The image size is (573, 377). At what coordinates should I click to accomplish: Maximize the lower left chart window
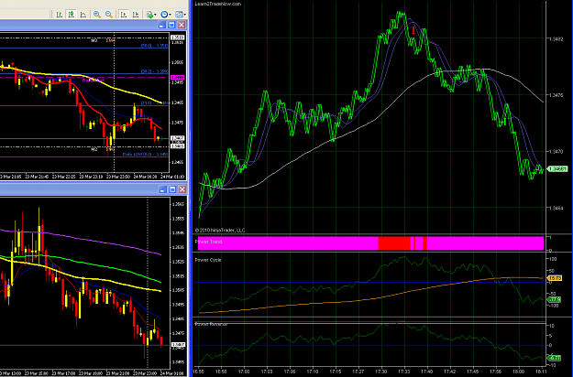[172, 189]
